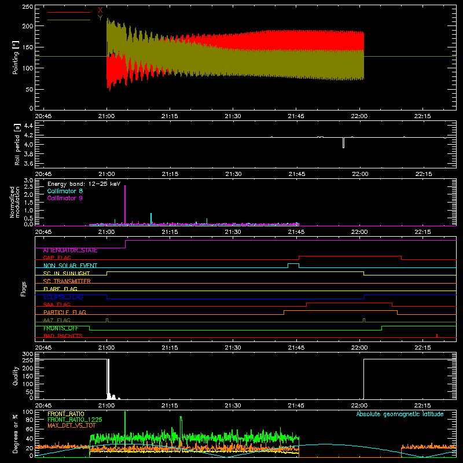Screen dimensions: 463x463
Task: Click the 21:30 label under Roll period panel
Action: [233, 174]
